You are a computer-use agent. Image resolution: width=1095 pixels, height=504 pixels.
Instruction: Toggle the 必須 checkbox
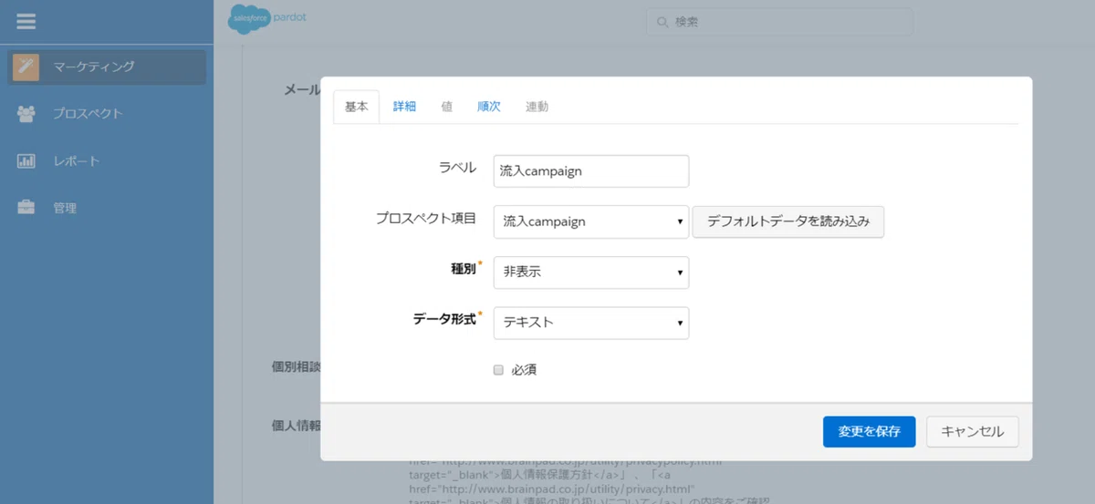pos(498,370)
